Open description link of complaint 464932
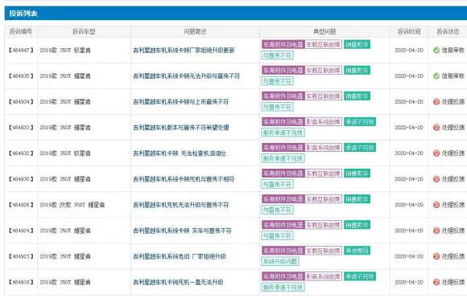This screenshot has height=298, width=467. click(180, 153)
